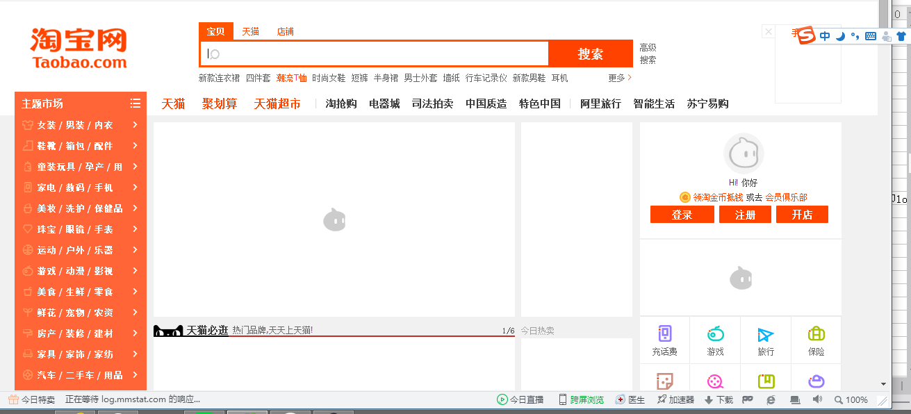The width and height of the screenshot is (911, 414).
Task: Open 天猫超市 in navigation bar
Action: [277, 104]
